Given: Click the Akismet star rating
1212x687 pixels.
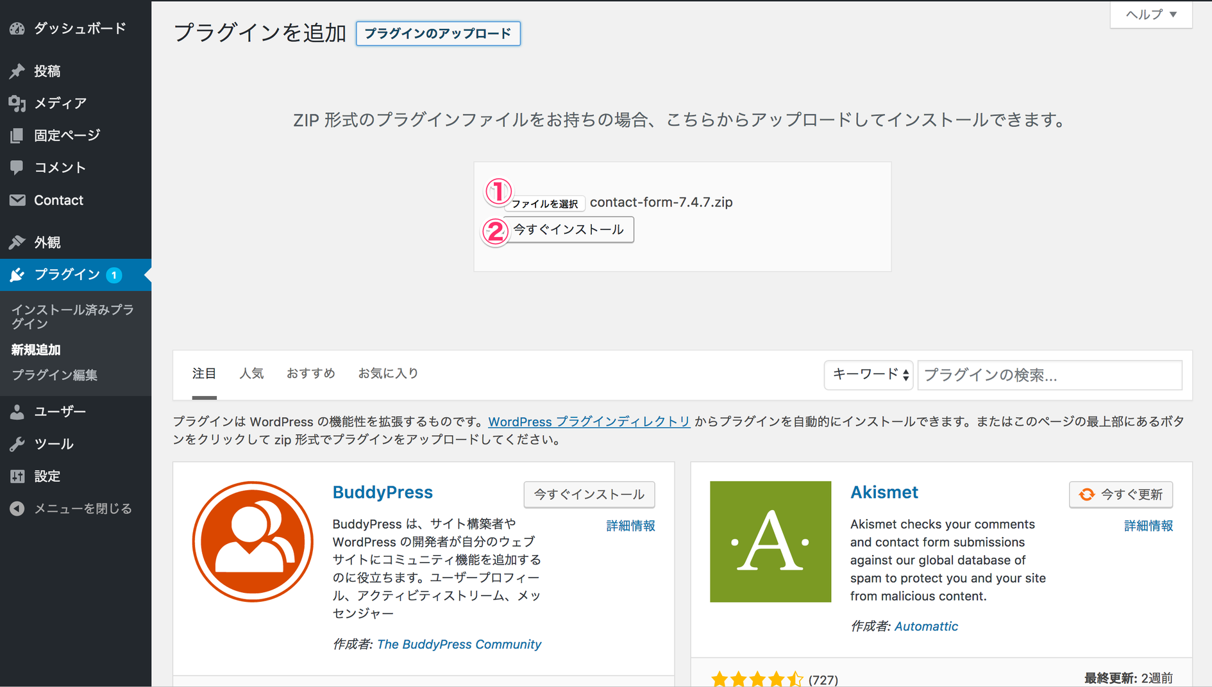Looking at the screenshot, I should (x=757, y=679).
